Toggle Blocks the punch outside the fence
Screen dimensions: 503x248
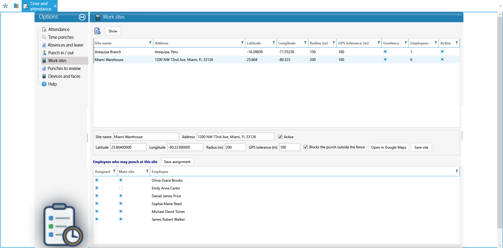click(306, 147)
